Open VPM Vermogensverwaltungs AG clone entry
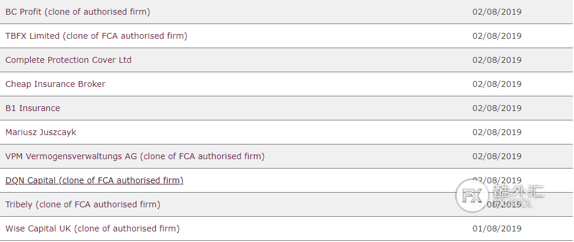Viewport: 574px width, 242px height. [135, 156]
